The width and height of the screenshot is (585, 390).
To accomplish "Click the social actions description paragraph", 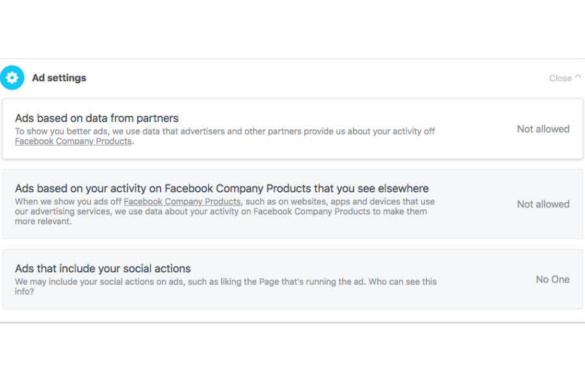I will (x=195, y=282).
